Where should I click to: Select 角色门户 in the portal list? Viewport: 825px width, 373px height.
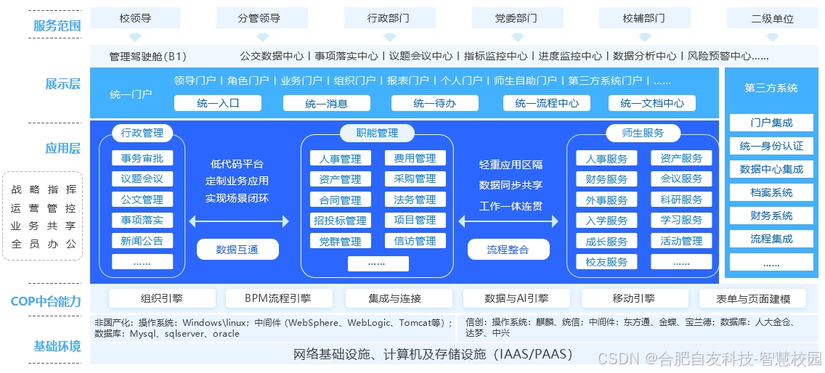pos(248,81)
